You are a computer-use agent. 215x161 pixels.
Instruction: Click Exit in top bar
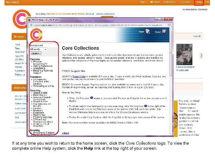(207, 2)
